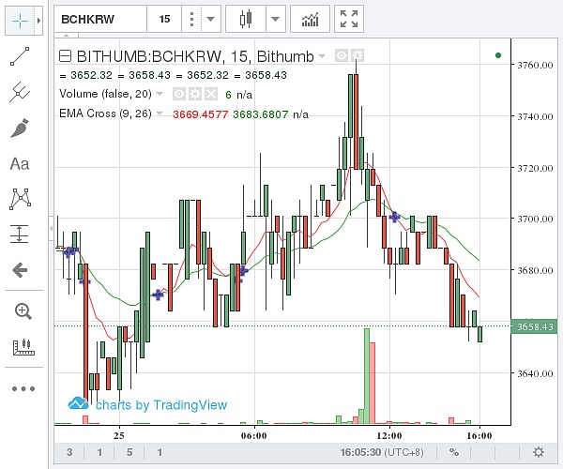
Task: Select the brush drawing tool
Action: coord(20,129)
